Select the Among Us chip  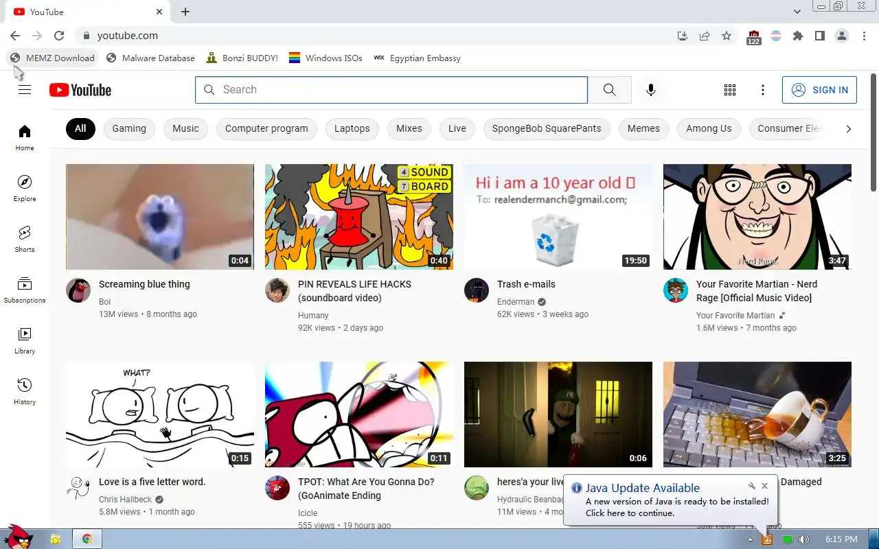point(709,128)
